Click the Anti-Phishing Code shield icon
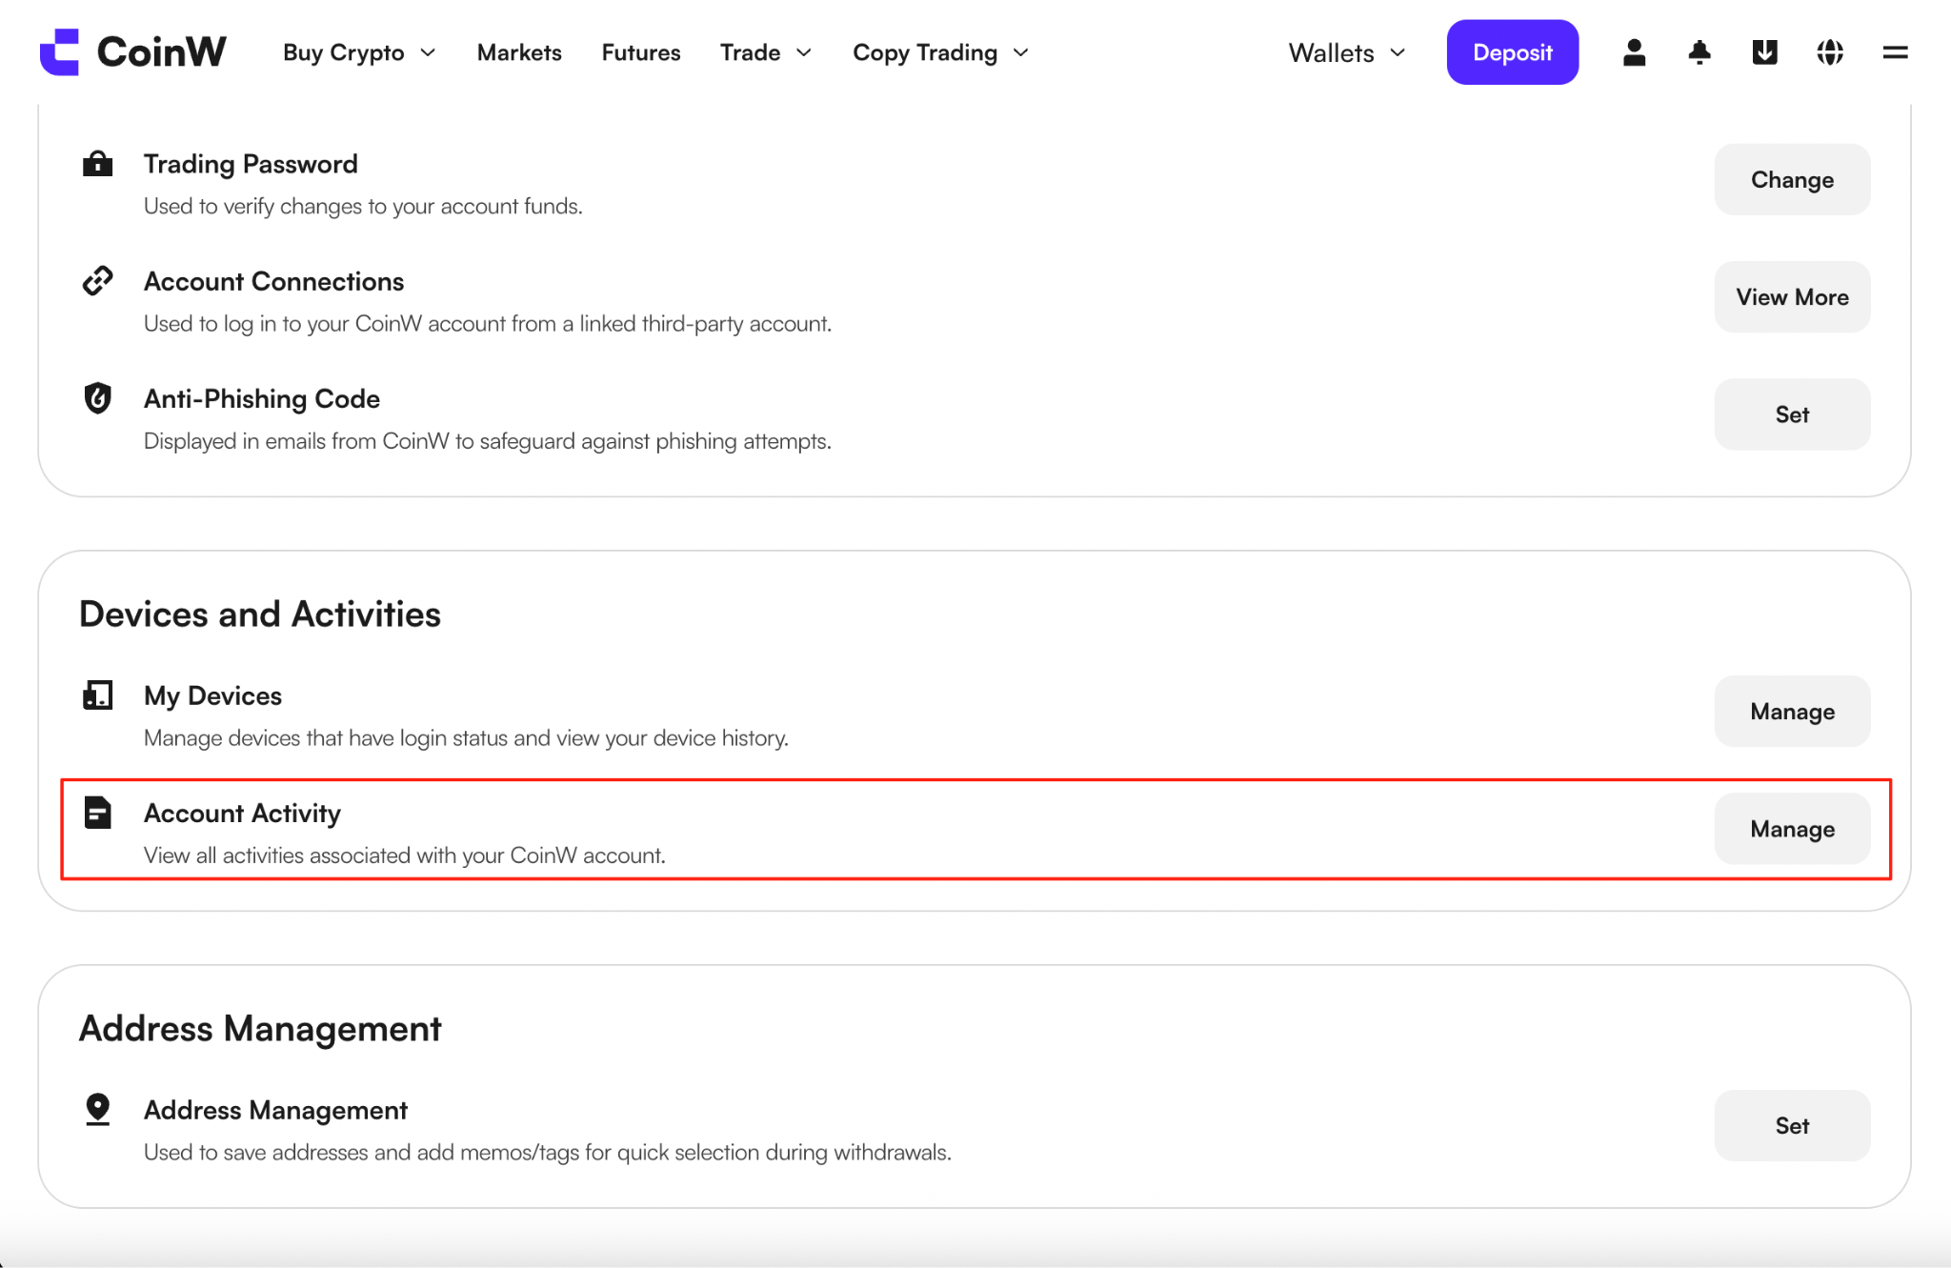 [97, 398]
